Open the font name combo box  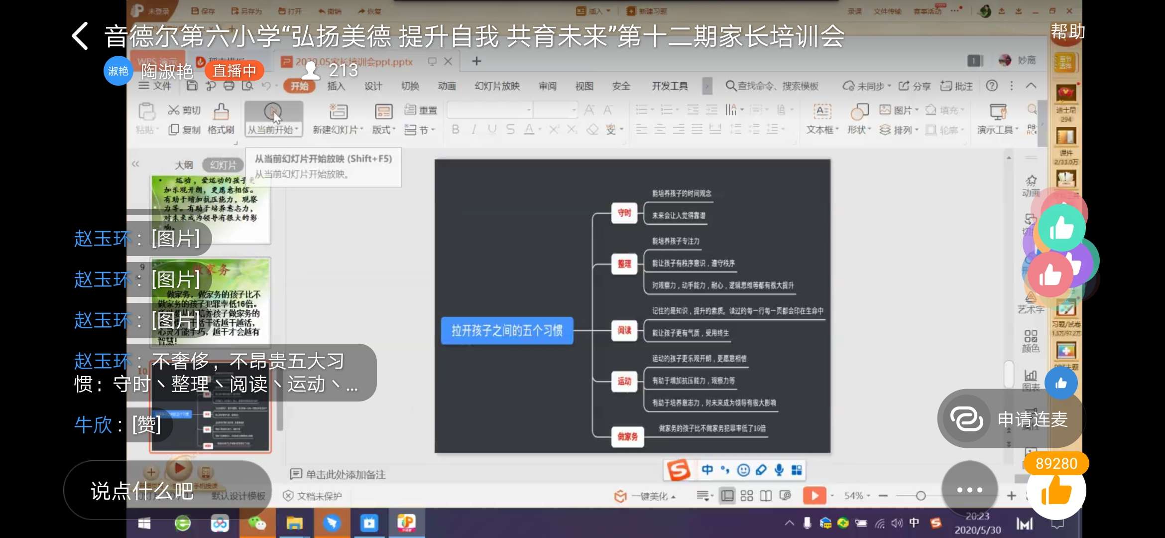click(490, 110)
